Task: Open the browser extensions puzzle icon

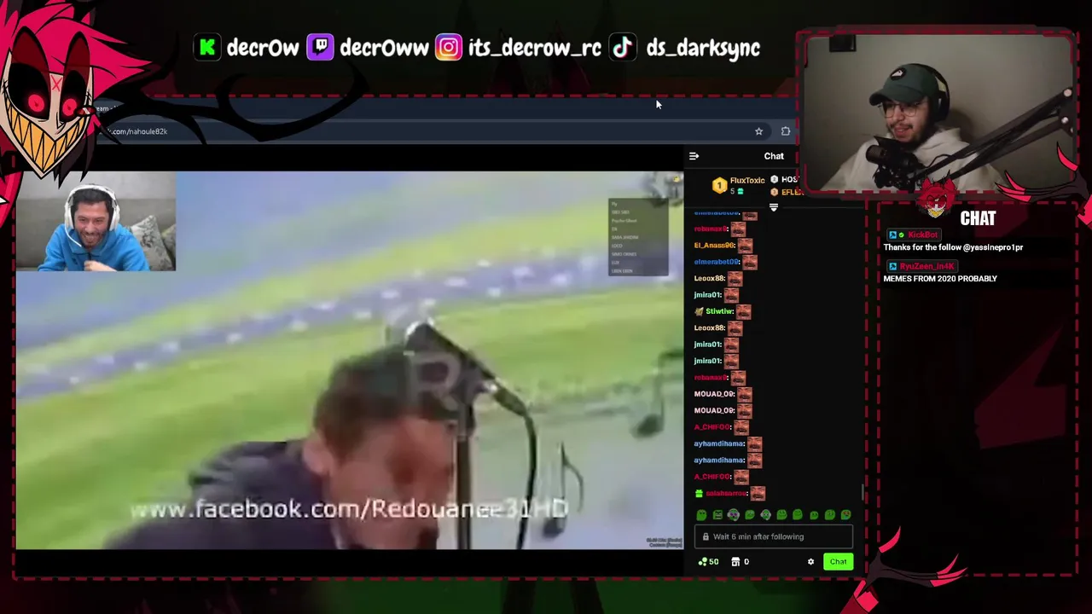Action: [x=785, y=131]
